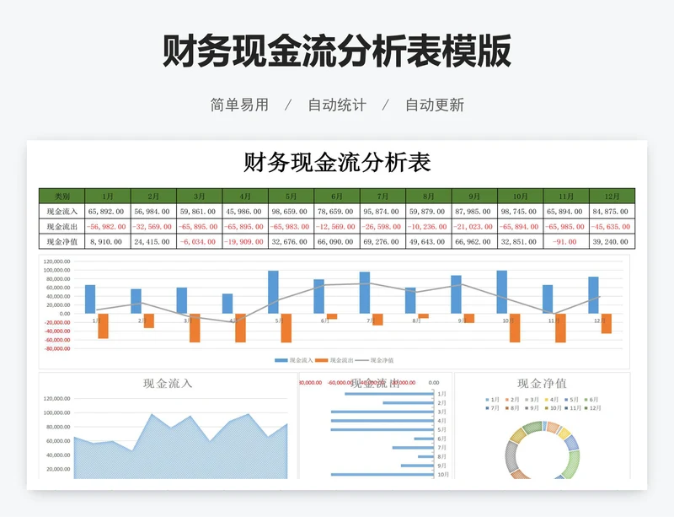
Task: Select the 现金流入 row label in the table
Action: 62,212
